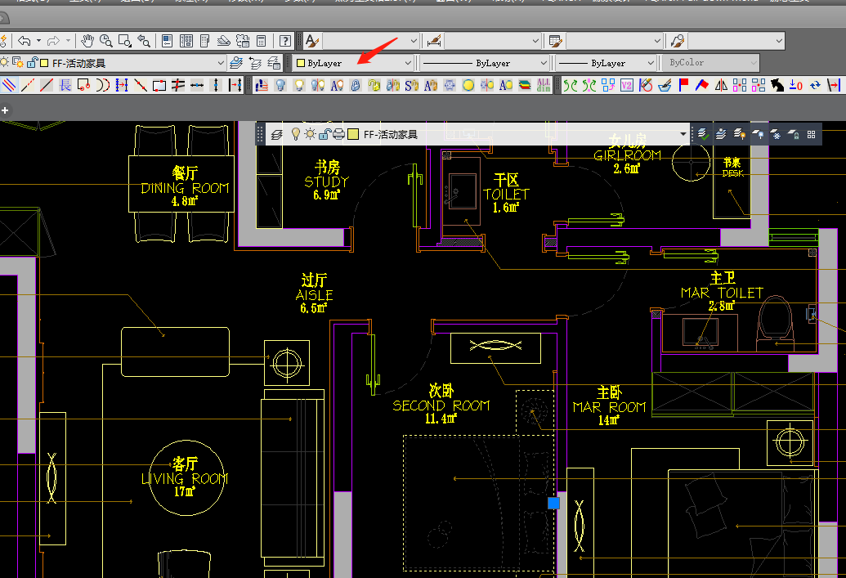846x578 pixels.
Task: Open the DesignCenter icon
Action: pos(186,41)
